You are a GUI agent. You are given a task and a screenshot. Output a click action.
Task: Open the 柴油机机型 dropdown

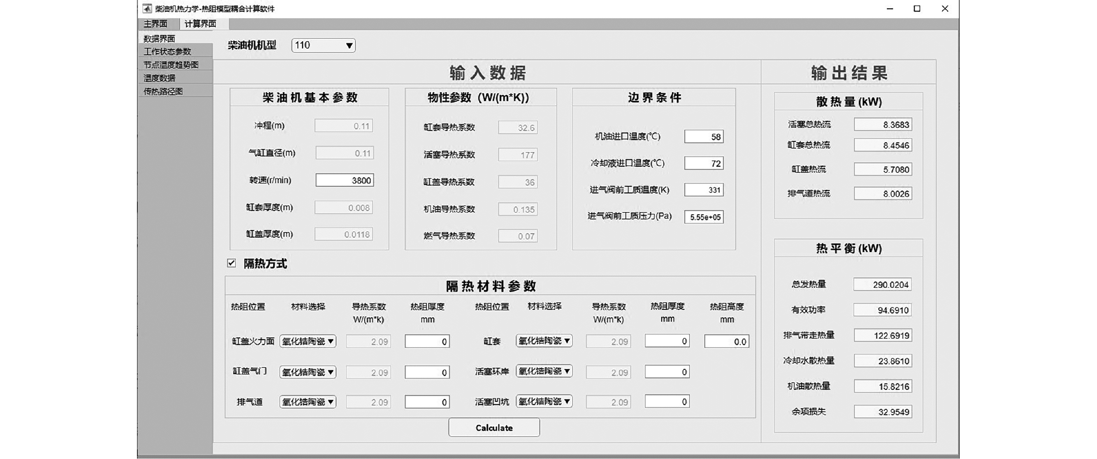tap(323, 45)
